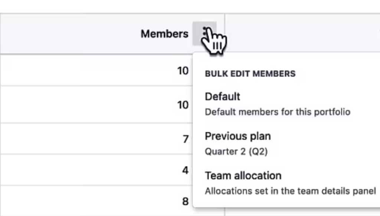The image size is (380, 216).
Task: Choose the Previous plan option
Action: (238, 136)
